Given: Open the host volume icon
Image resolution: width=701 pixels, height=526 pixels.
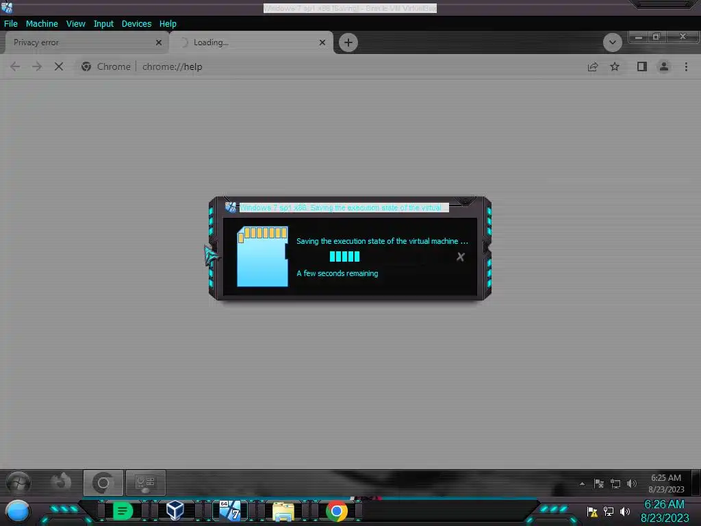Looking at the screenshot, I should coord(625,511).
